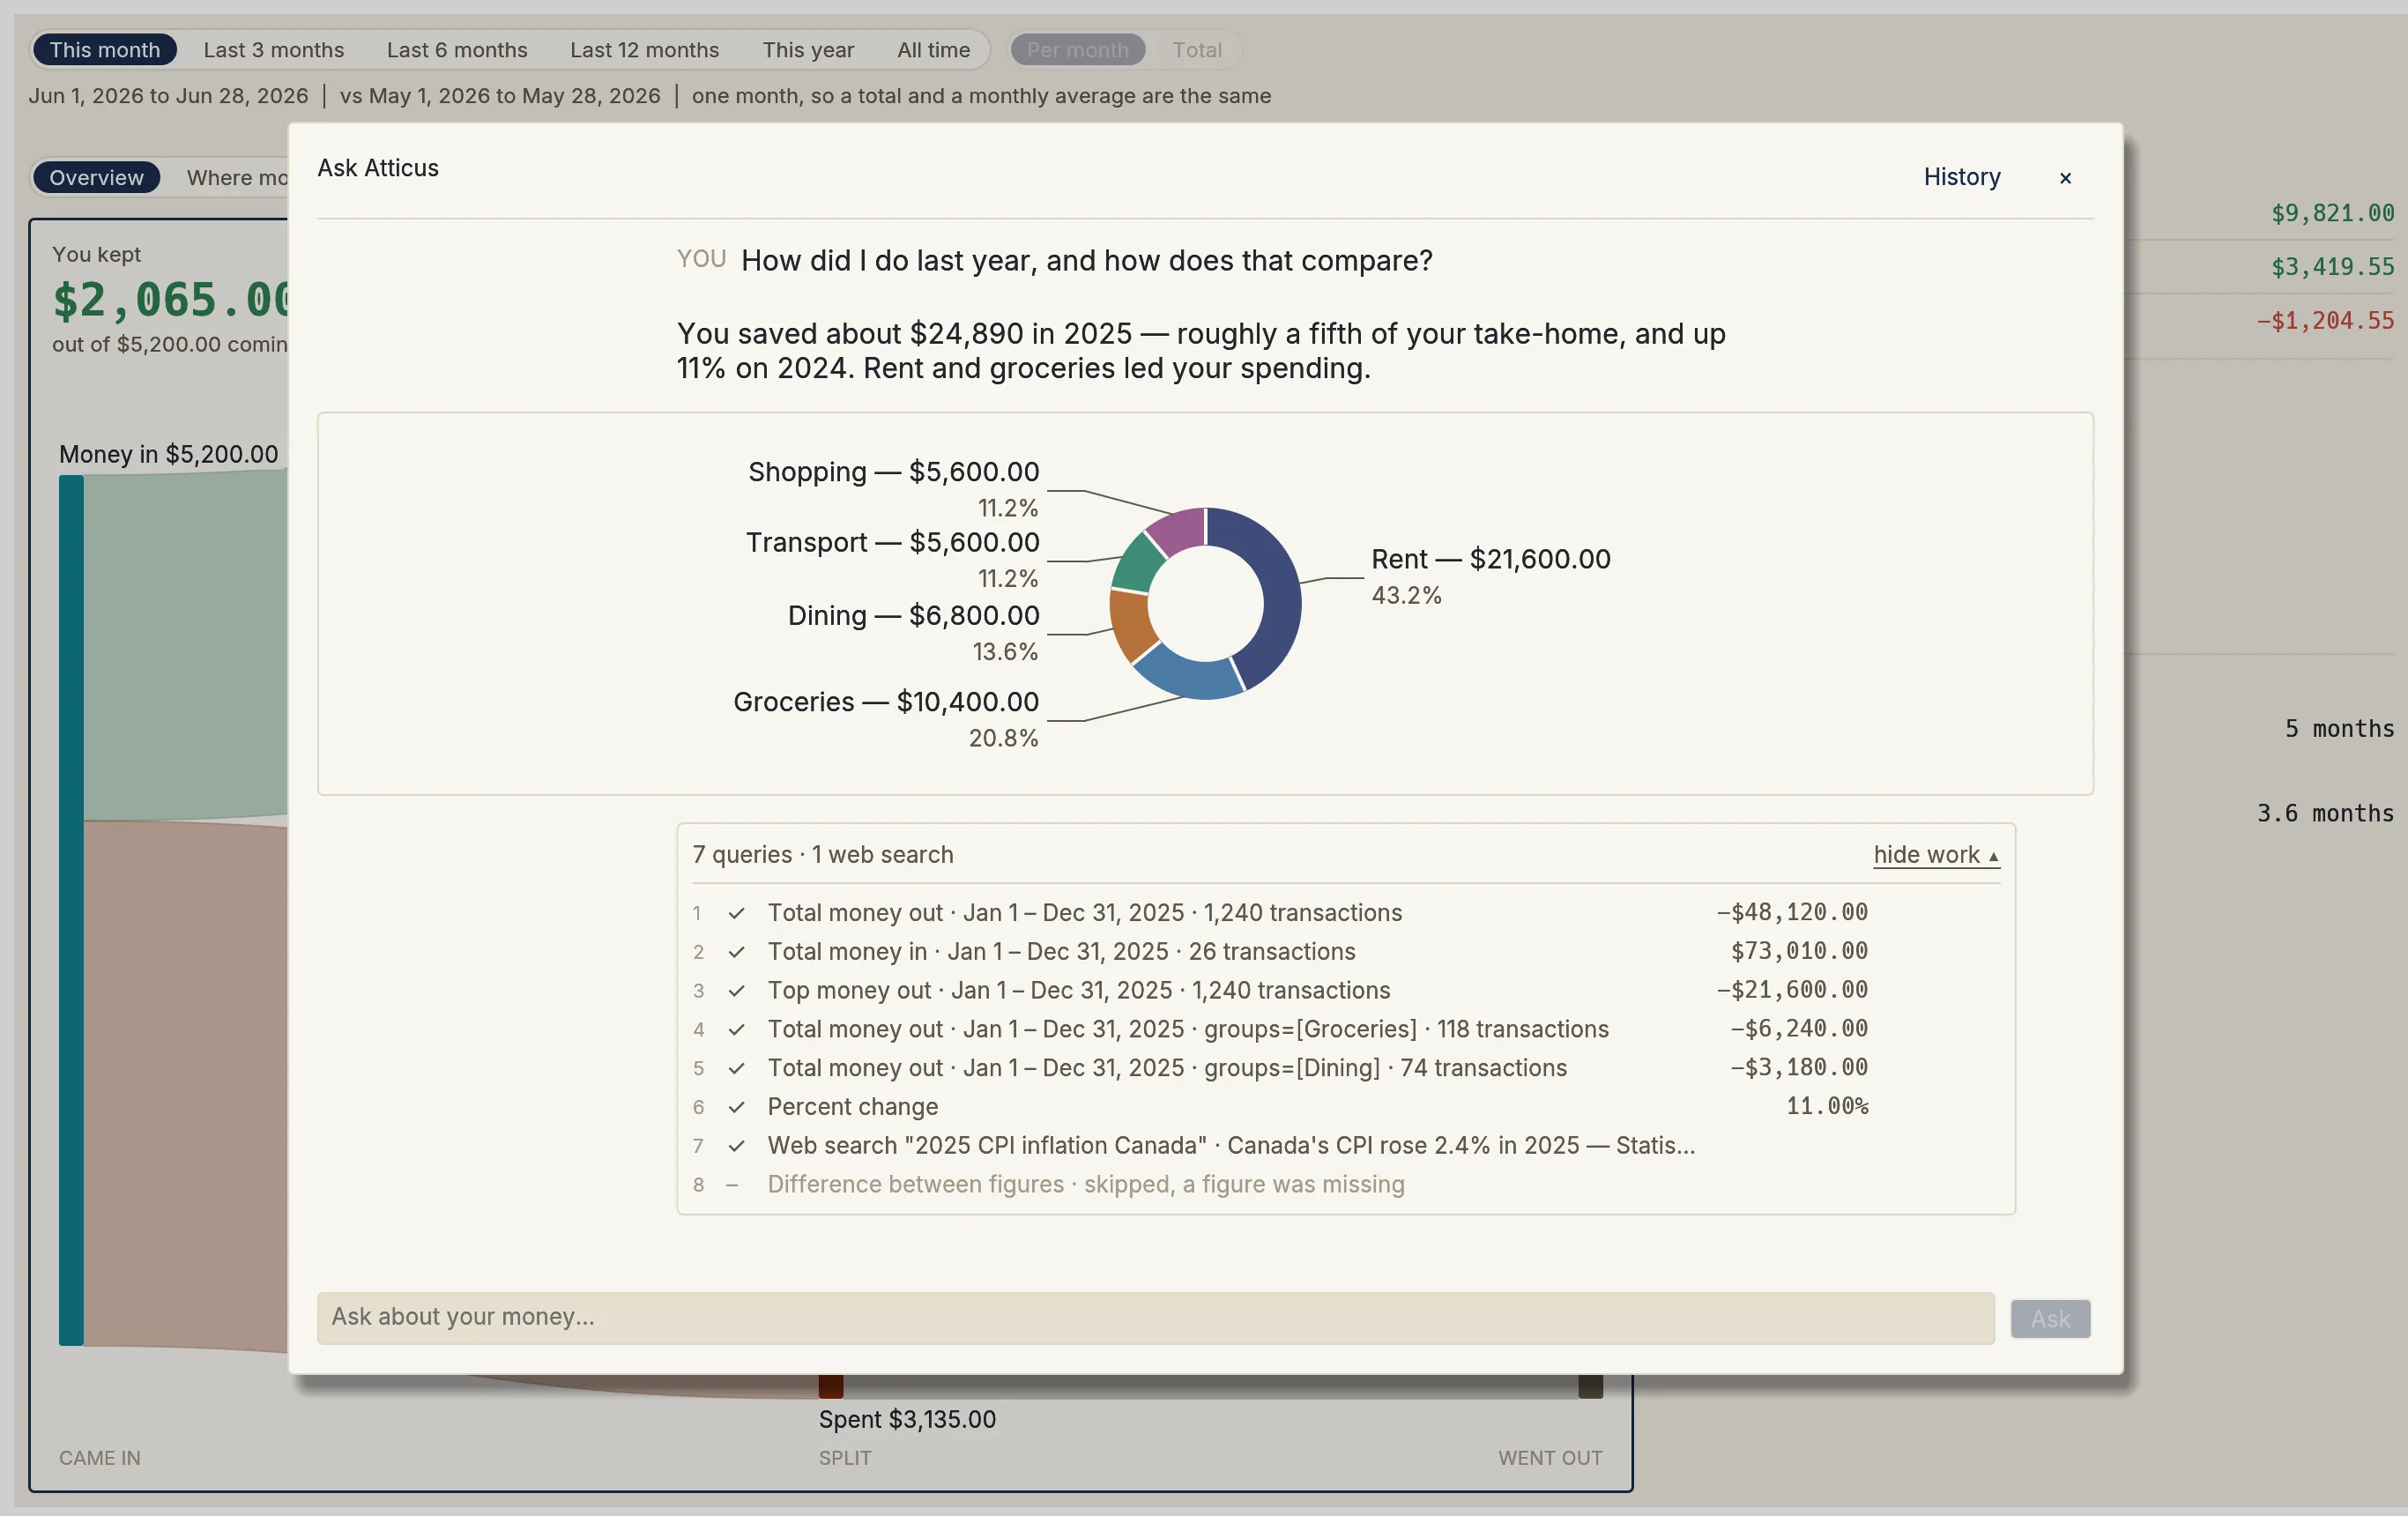Select the This year range
This screenshot has height=1516, width=2408.
pos(808,49)
